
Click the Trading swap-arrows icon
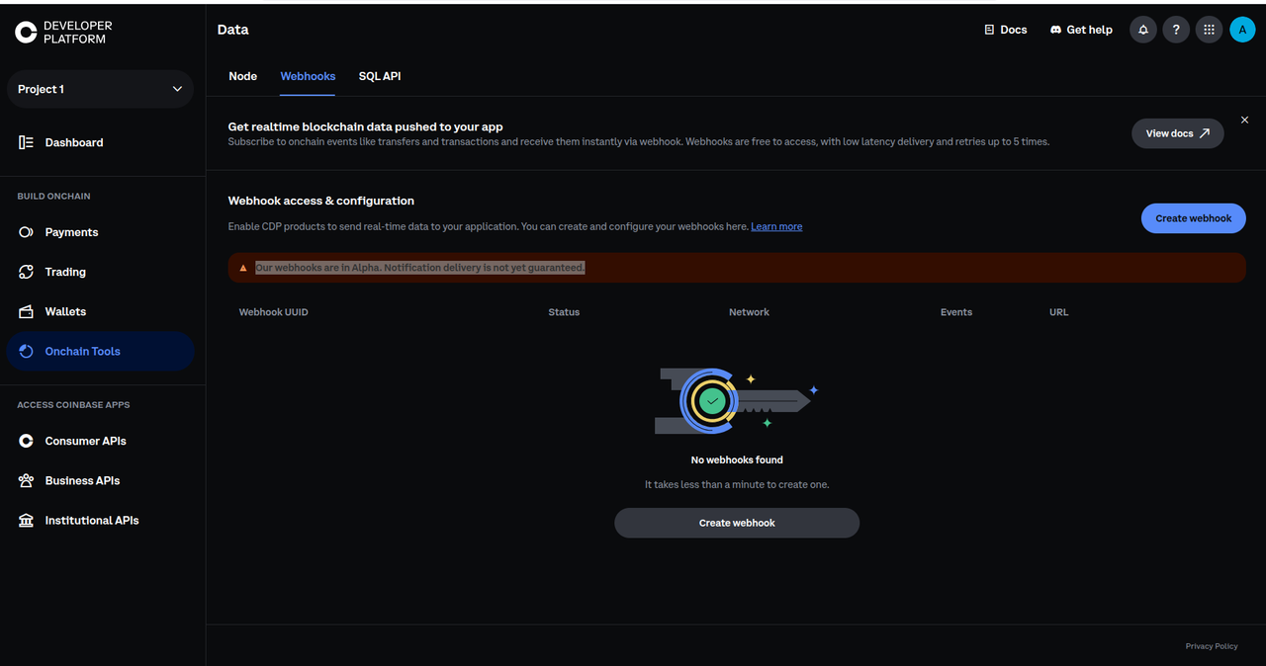tap(27, 272)
